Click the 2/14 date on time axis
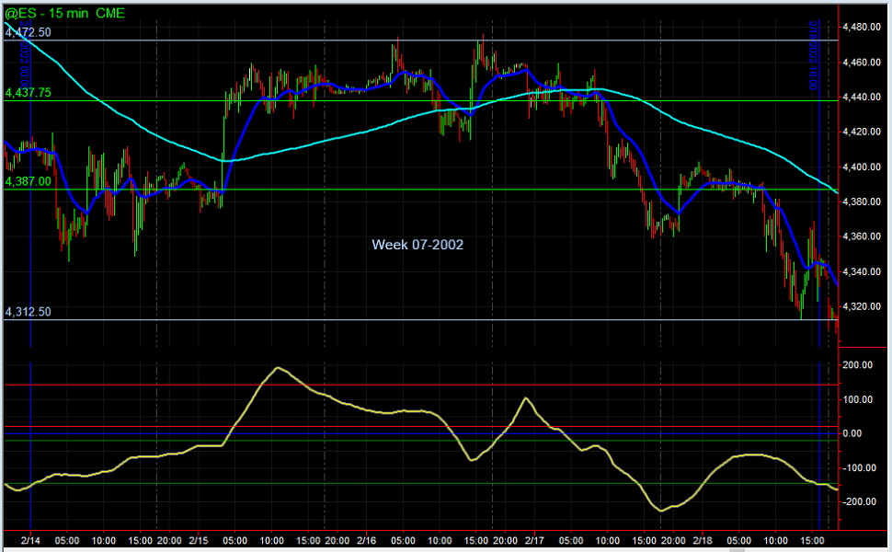892x552 pixels. point(30,541)
